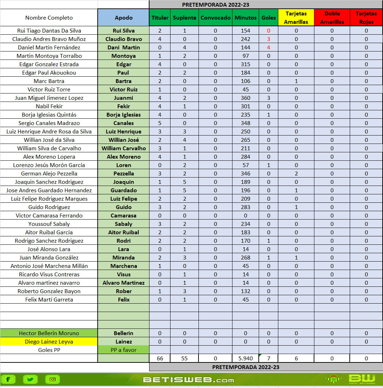Select the Loren nickname cell
Screen dimensions: 383x388
(124, 165)
